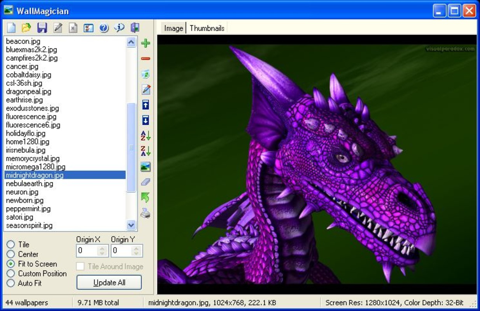The width and height of the screenshot is (480, 311).
Task: Select the Auto Fit option
Action: pyautogui.click(x=24, y=283)
